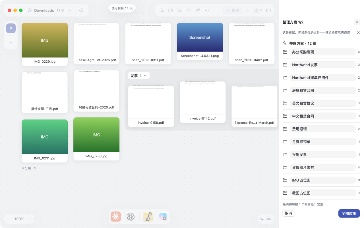The height and width of the screenshot is (228, 364).
Task: Toggle the sidebar panel icon in toolbar
Action: (x=170, y=11)
